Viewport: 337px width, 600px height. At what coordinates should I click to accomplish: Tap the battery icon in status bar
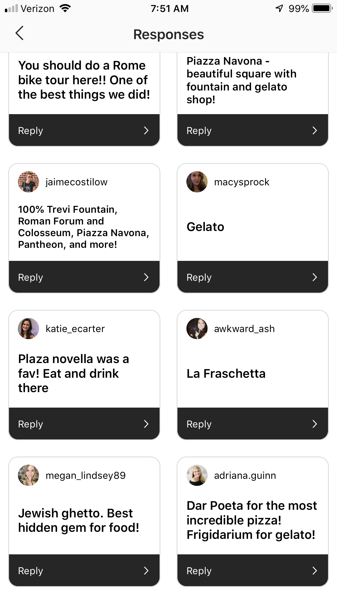322,8
